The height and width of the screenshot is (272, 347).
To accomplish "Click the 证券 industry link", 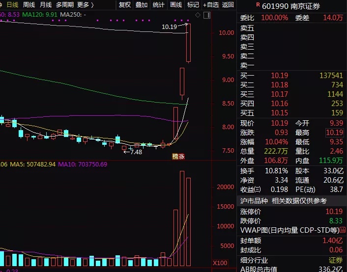I will point(336,260).
